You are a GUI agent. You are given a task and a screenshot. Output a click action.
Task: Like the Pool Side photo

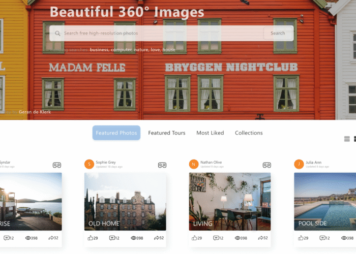coord(300,238)
